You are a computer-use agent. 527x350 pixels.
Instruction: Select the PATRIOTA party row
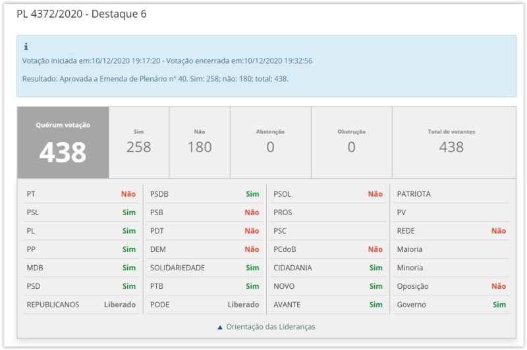(x=451, y=194)
